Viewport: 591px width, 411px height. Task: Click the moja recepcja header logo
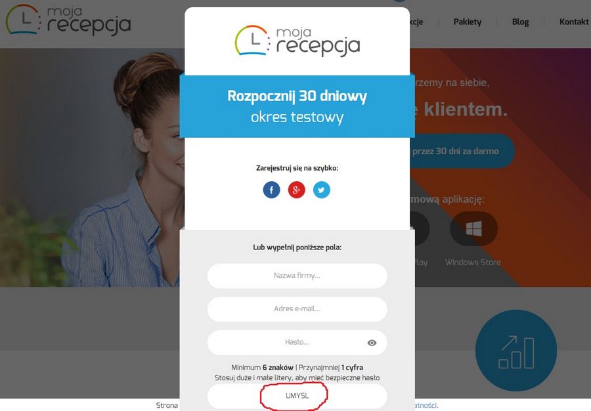click(x=68, y=20)
